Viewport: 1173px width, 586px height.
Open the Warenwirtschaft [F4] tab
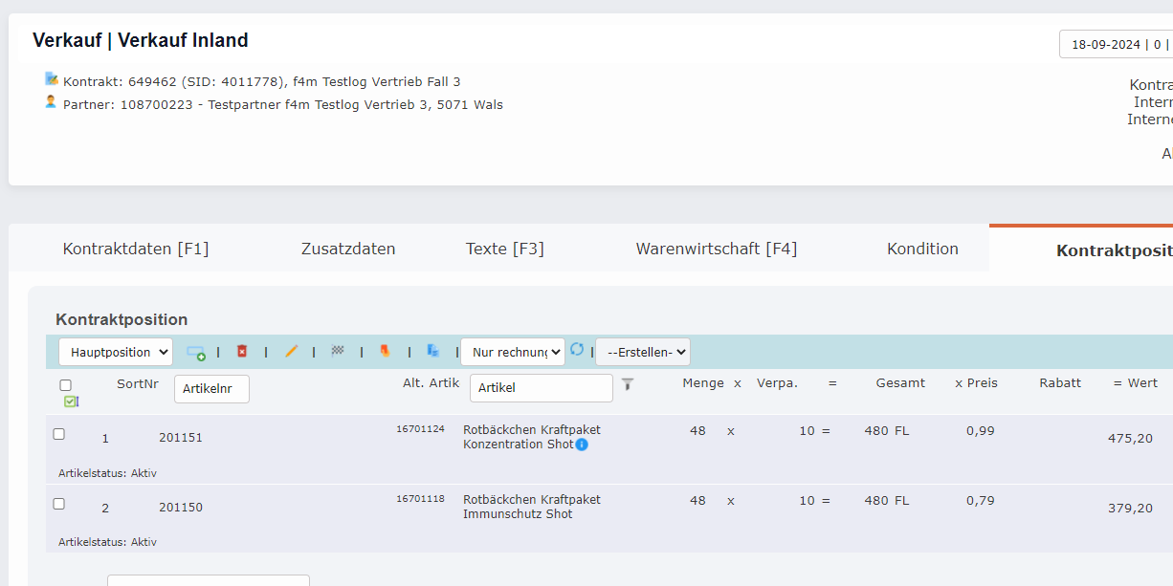click(x=716, y=248)
